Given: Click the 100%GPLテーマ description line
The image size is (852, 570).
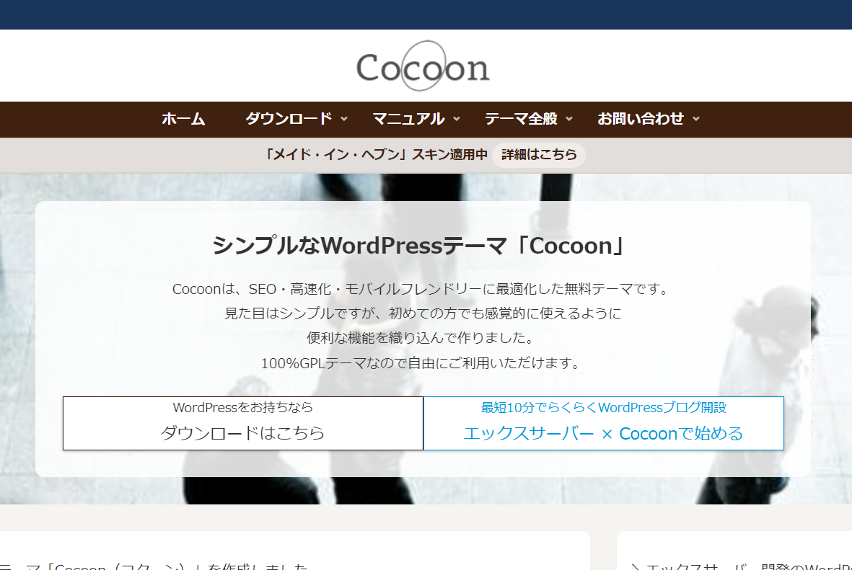Looking at the screenshot, I should [x=421, y=363].
